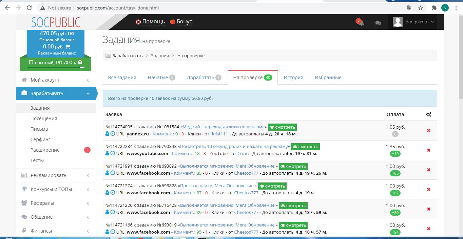Screen dimensions: 463x239
Task: Cancel request №114721991 with red cross
Action: [x=429, y=170]
